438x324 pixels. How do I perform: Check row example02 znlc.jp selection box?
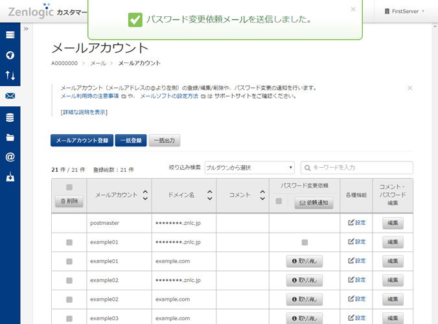[x=69, y=281]
